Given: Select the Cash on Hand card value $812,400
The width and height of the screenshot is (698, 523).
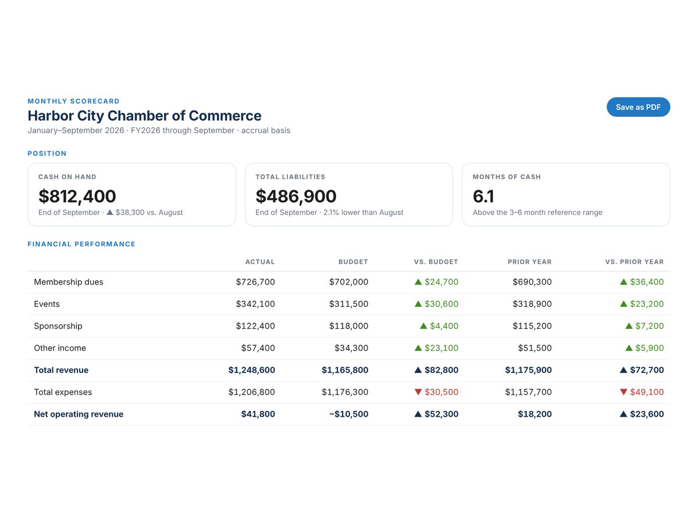Looking at the screenshot, I should (x=77, y=196).
